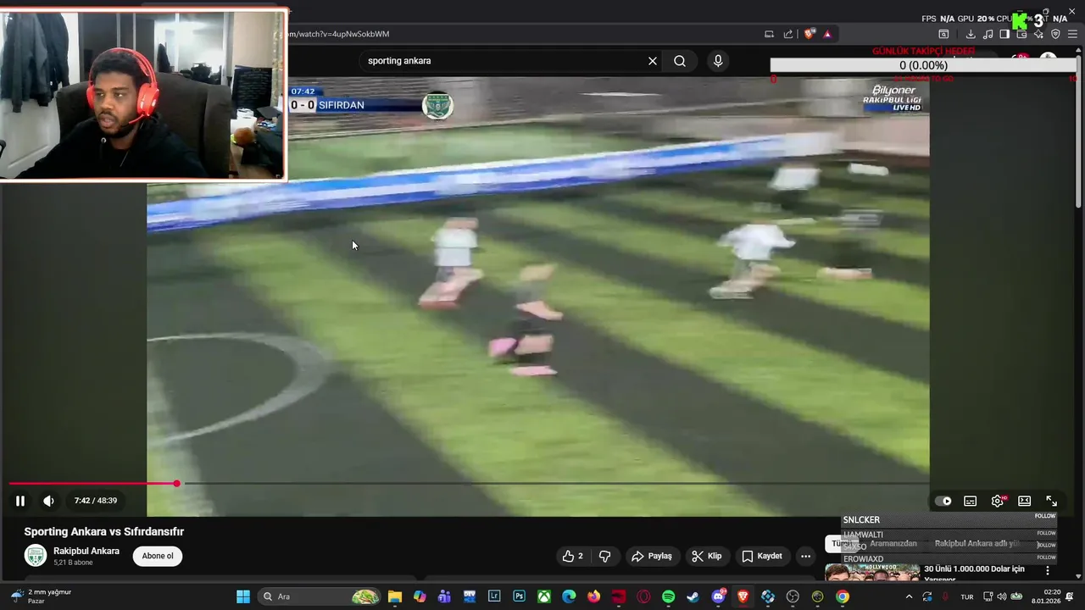This screenshot has width=1085, height=610.
Task: Open Microsoft Teams on taskbar
Action: 444,596
